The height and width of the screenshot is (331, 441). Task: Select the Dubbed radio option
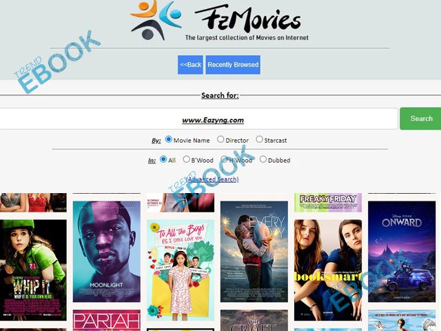pyautogui.click(x=263, y=159)
